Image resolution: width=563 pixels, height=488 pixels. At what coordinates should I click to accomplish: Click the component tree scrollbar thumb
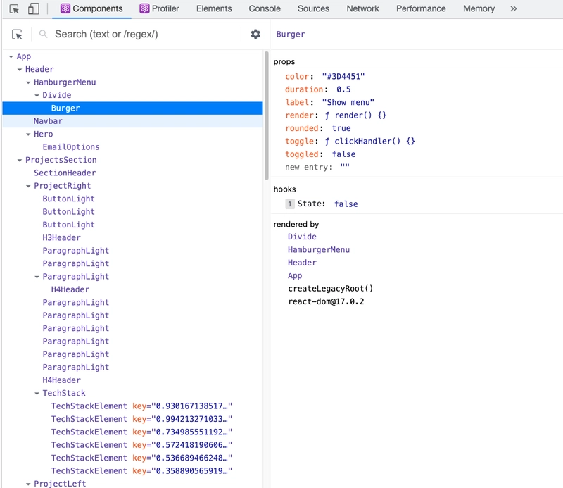(267, 115)
